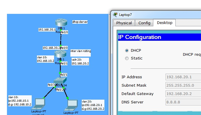Click the Fa0/3 port label on switch
The image size is (201, 115).
[51, 85]
